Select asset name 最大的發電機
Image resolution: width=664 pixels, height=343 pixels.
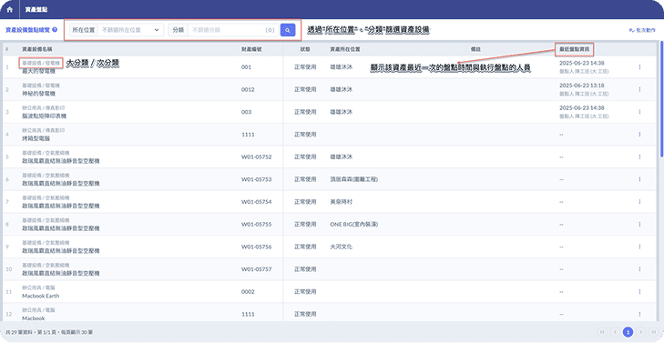[38, 71]
